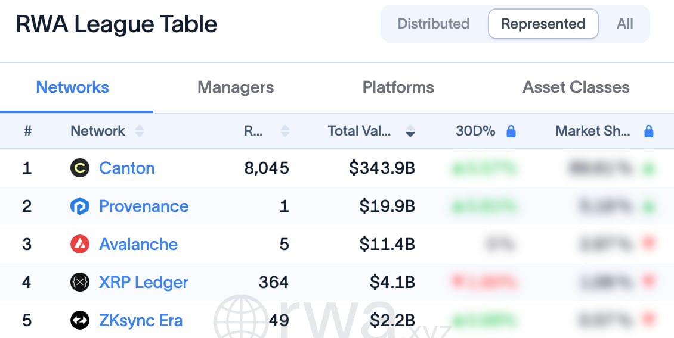The width and height of the screenshot is (674, 338).
Task: Click the Provenance network logo
Action: 80,206
